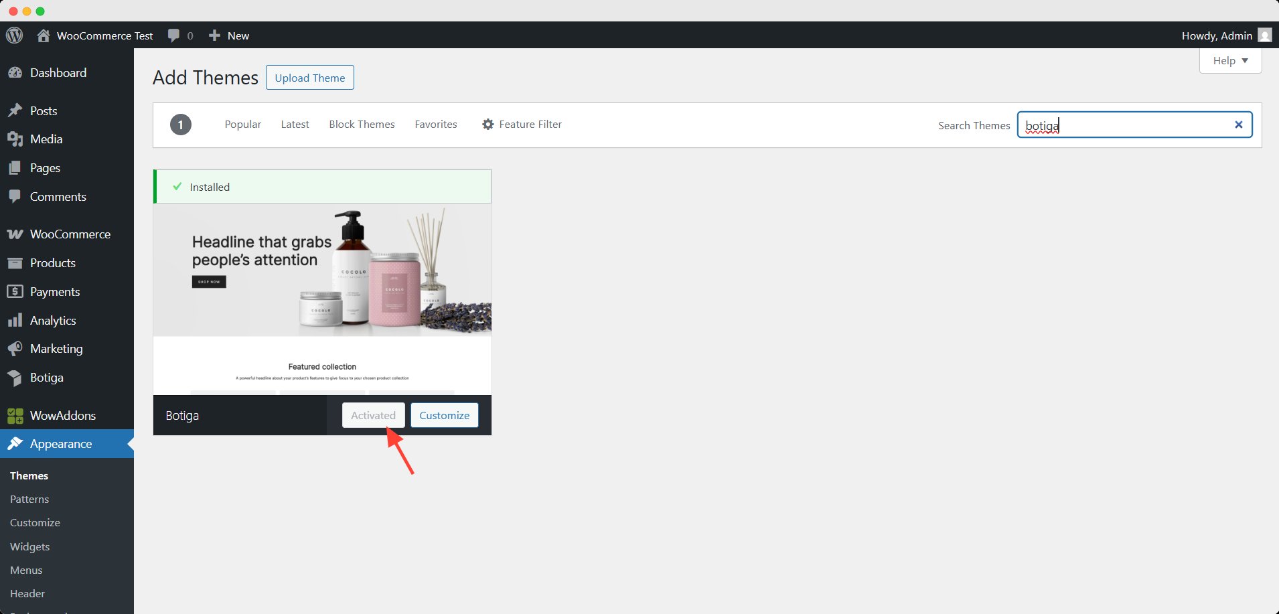Open the comments bubble icon in admin bar
1279x614 pixels.
click(173, 35)
